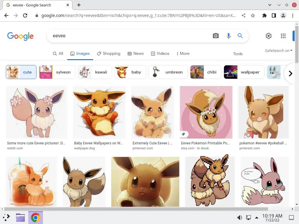
Task: Click the volume speaker tray icon
Action: pyautogui.click(x=240, y=217)
